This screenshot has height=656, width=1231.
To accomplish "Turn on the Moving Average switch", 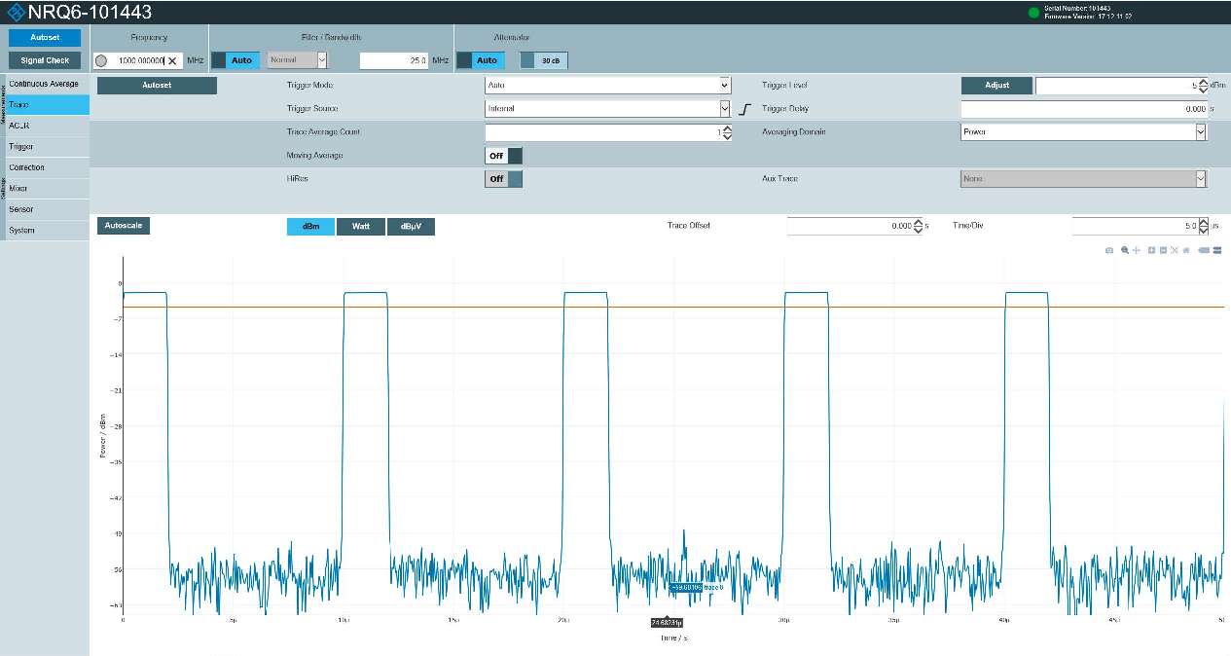I will tap(503, 155).
